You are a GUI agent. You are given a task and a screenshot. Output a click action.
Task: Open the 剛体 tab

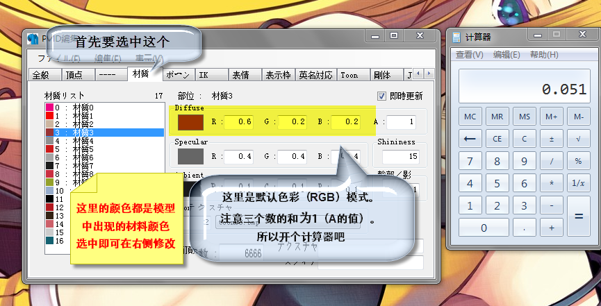tap(386, 75)
